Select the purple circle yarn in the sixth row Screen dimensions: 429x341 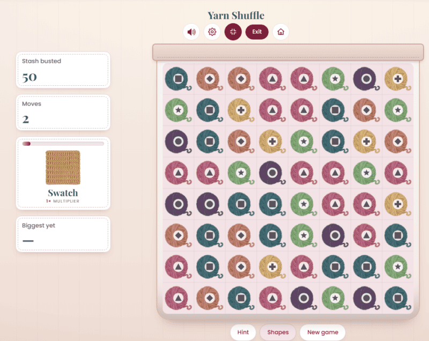coord(335,235)
